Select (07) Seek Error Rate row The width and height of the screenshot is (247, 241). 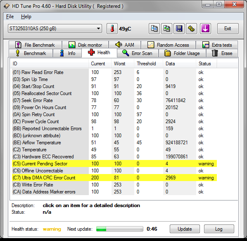114,100
